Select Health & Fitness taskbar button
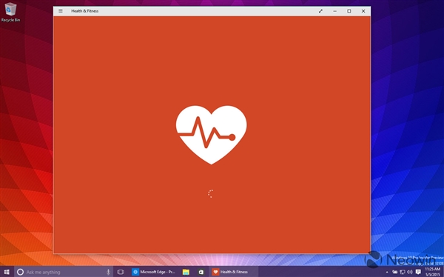The height and width of the screenshot is (277, 444). point(234,272)
